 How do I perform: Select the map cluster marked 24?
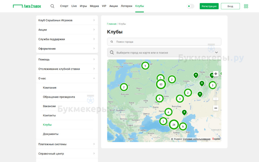point(174,125)
